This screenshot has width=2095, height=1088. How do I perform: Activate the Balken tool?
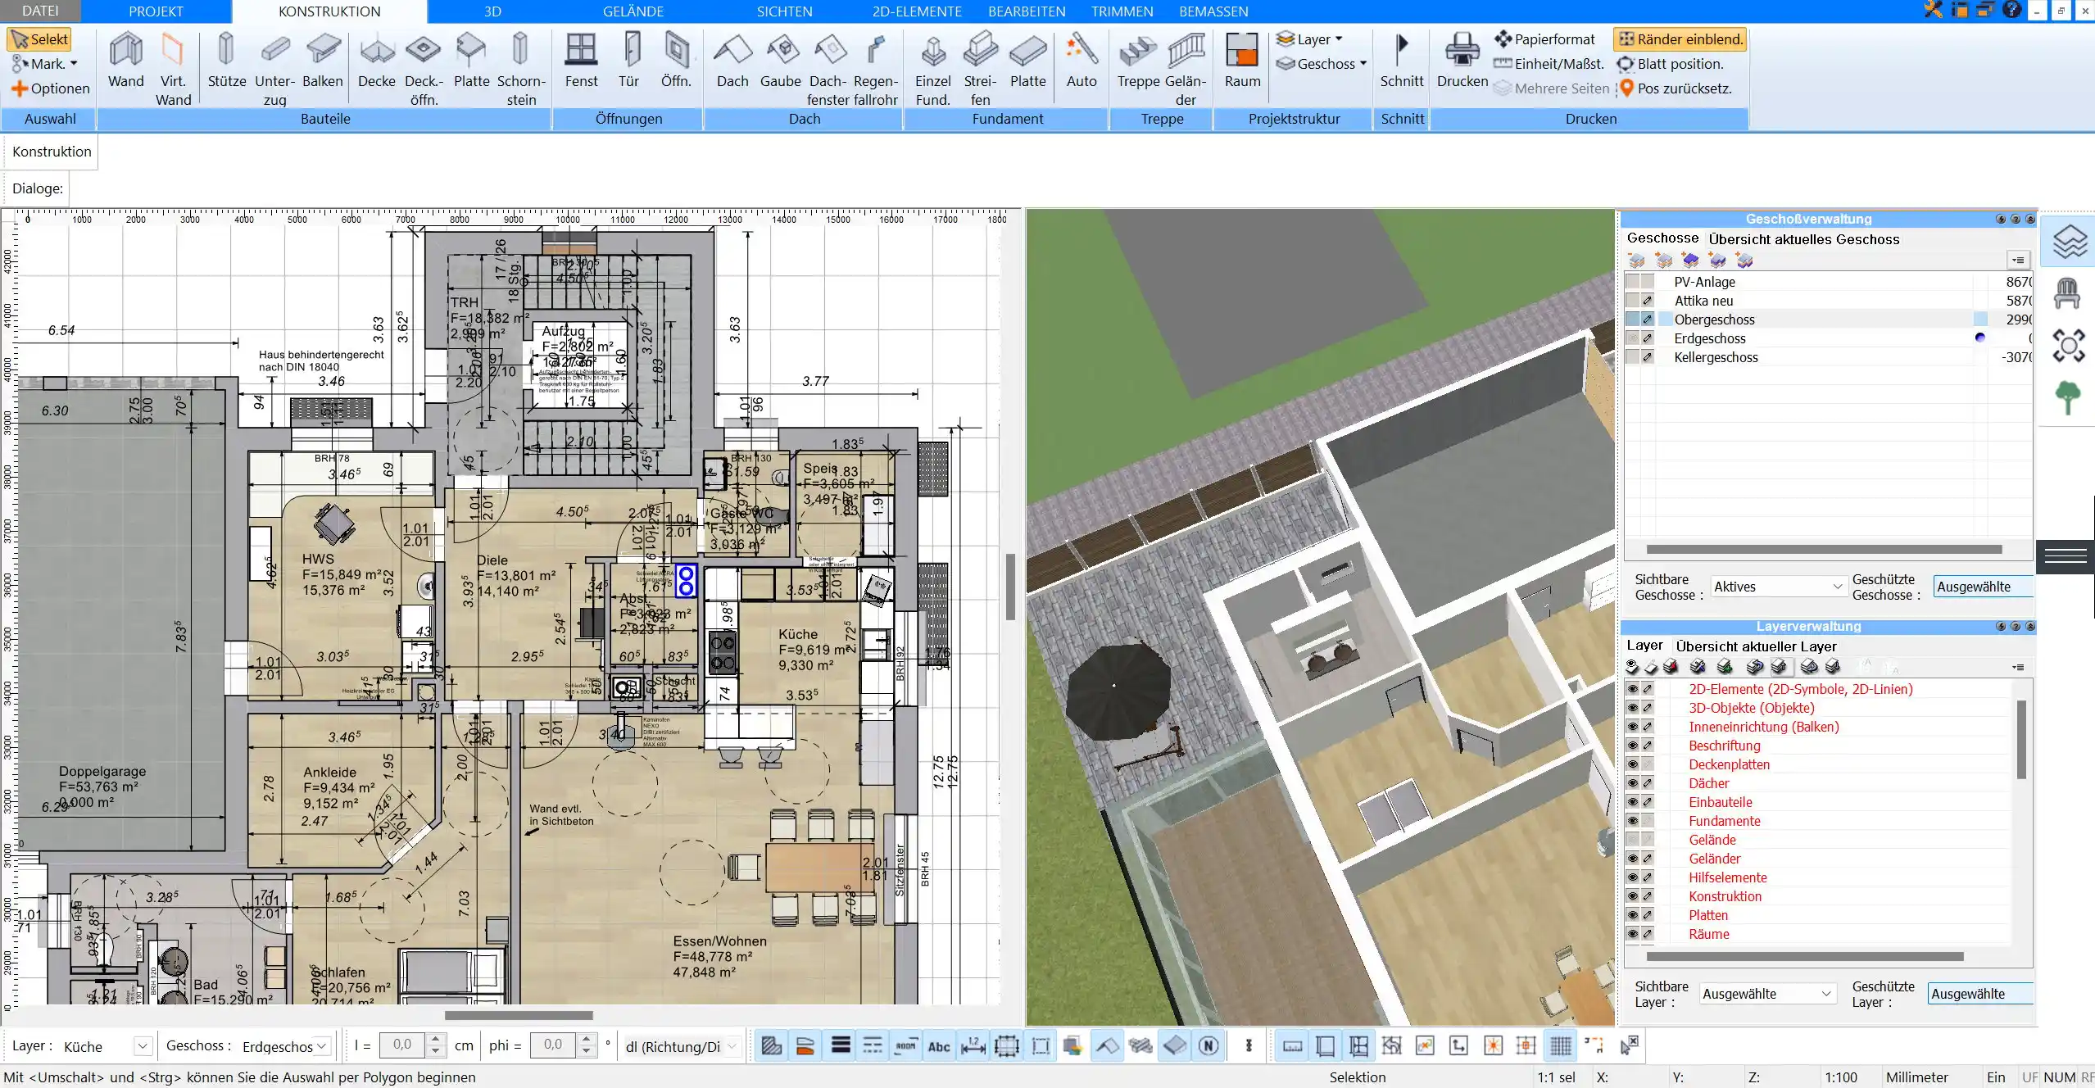(x=323, y=61)
